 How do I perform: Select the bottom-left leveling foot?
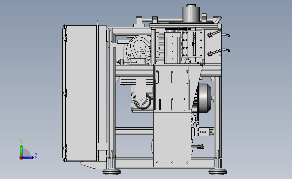click(x=111, y=172)
